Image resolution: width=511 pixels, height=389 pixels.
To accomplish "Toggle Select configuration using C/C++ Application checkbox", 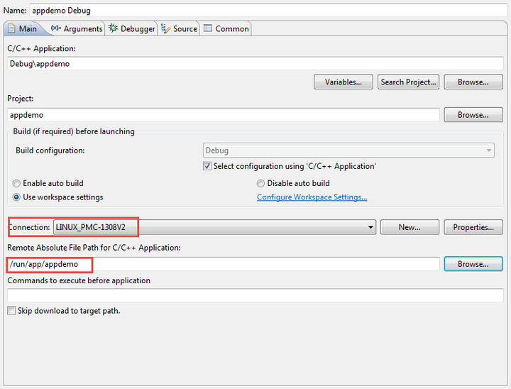I will [207, 166].
